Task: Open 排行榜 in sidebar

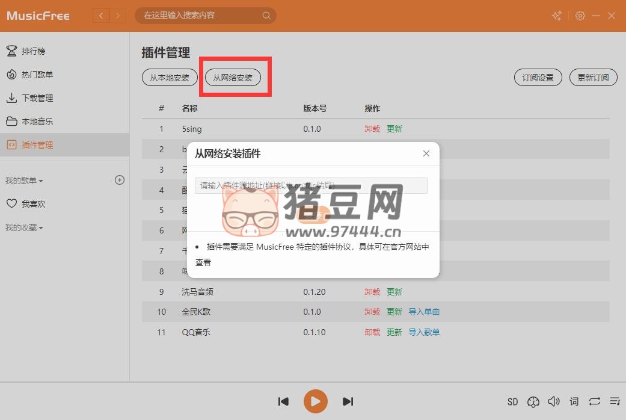Action: click(x=65, y=51)
